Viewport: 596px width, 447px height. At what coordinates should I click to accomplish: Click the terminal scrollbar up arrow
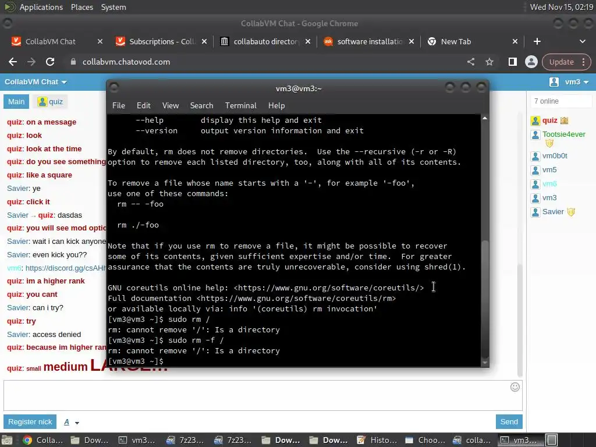point(485,119)
